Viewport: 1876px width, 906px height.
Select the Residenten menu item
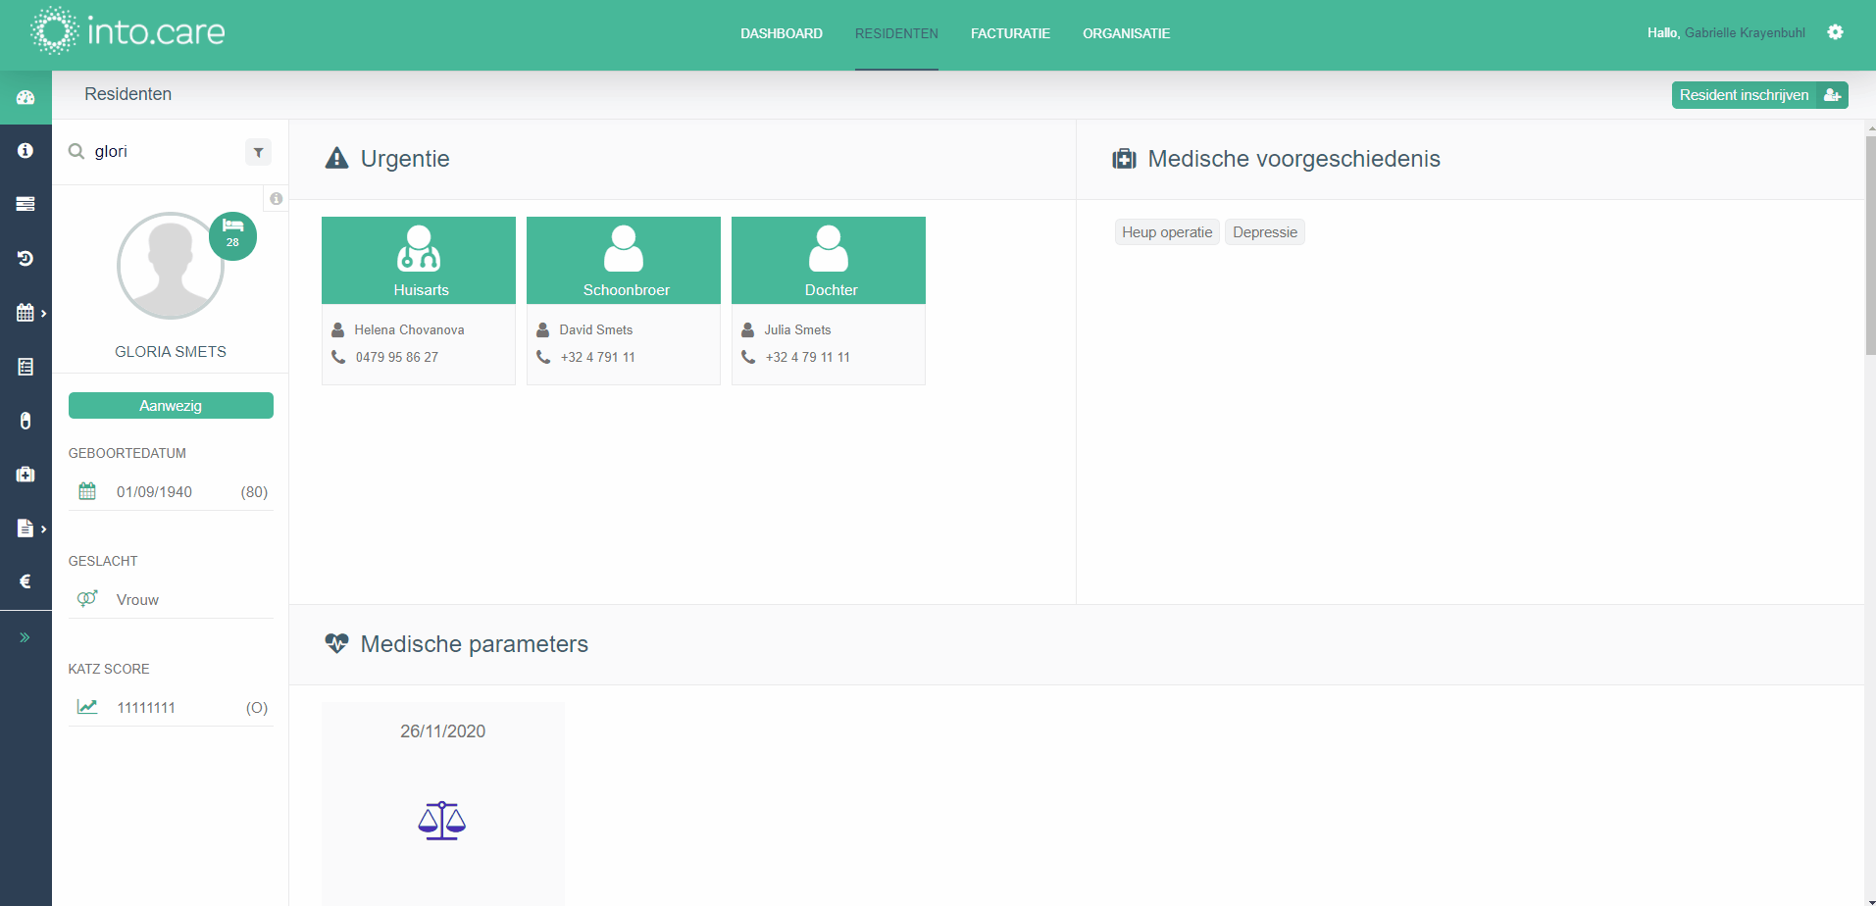[896, 33]
